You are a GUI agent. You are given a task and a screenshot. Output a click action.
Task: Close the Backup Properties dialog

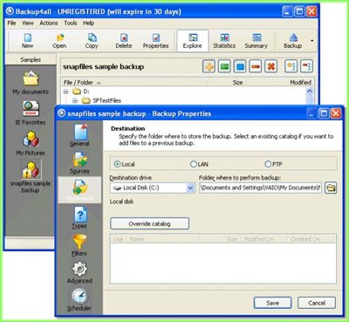[x=336, y=113]
